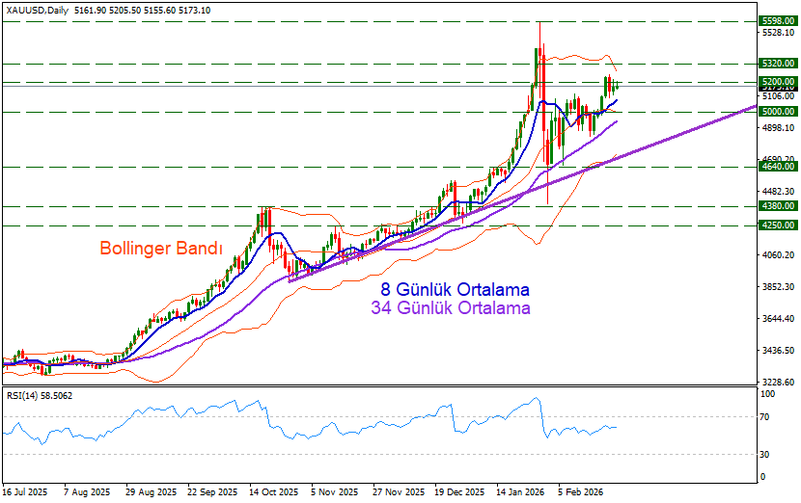Select the Bollinger Bandı text label

click(161, 249)
